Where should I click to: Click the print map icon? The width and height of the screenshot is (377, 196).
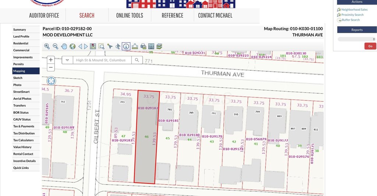(x=143, y=46)
